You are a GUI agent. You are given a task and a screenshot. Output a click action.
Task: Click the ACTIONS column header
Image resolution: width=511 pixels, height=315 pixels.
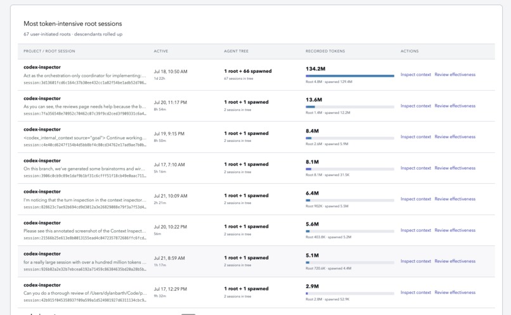pos(410,51)
